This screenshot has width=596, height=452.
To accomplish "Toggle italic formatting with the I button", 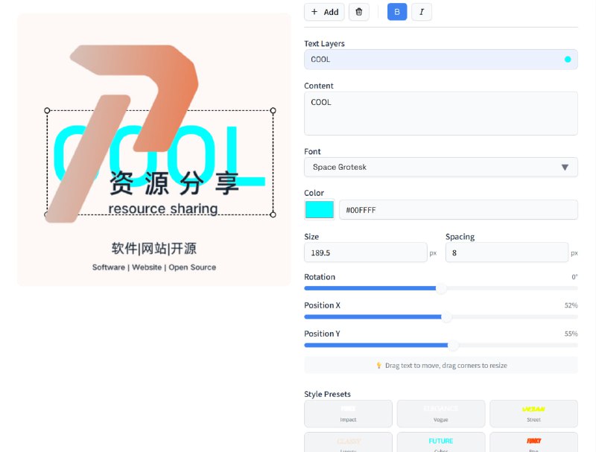I will coord(422,12).
